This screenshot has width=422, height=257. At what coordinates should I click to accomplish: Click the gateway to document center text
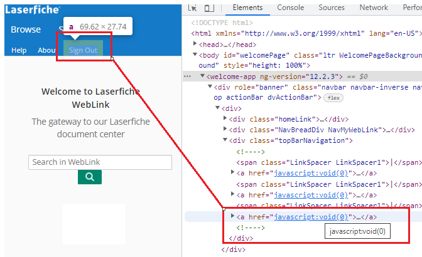[90, 128]
